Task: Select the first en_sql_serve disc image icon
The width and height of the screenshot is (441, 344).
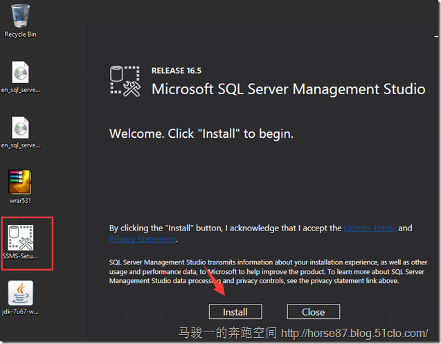Action: pos(20,77)
